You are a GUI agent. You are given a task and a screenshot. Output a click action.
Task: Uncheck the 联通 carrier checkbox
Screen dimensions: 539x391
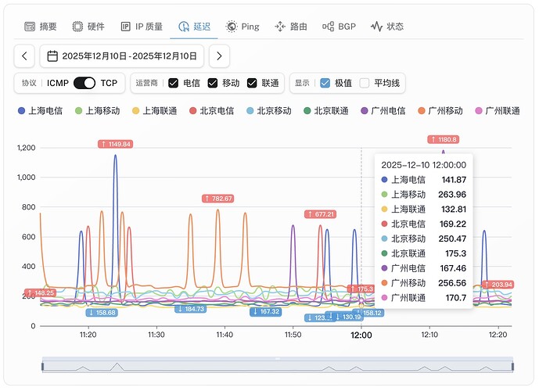click(252, 83)
